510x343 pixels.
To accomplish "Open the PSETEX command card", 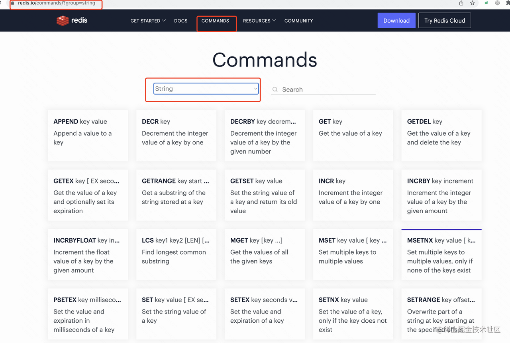I will 88,314.
